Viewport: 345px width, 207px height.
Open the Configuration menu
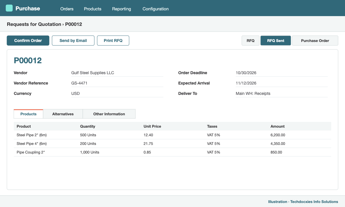coord(156,9)
